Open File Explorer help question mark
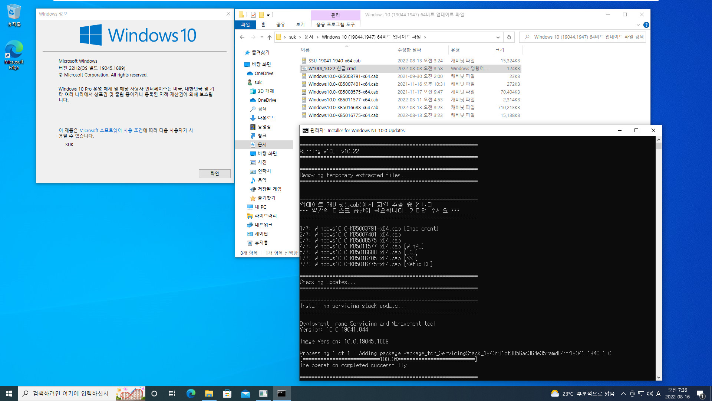The width and height of the screenshot is (712, 401). pos(646,25)
